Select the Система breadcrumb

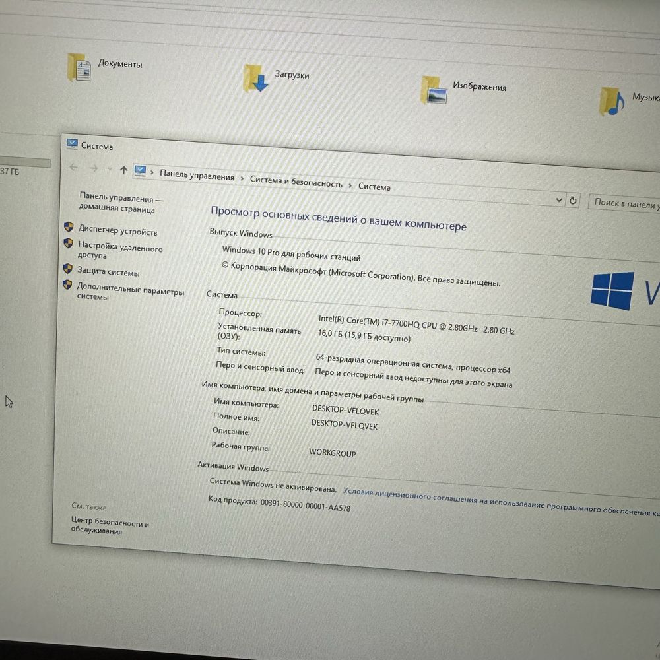[x=374, y=187]
